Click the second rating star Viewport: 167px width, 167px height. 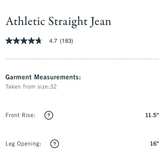coord(16,41)
